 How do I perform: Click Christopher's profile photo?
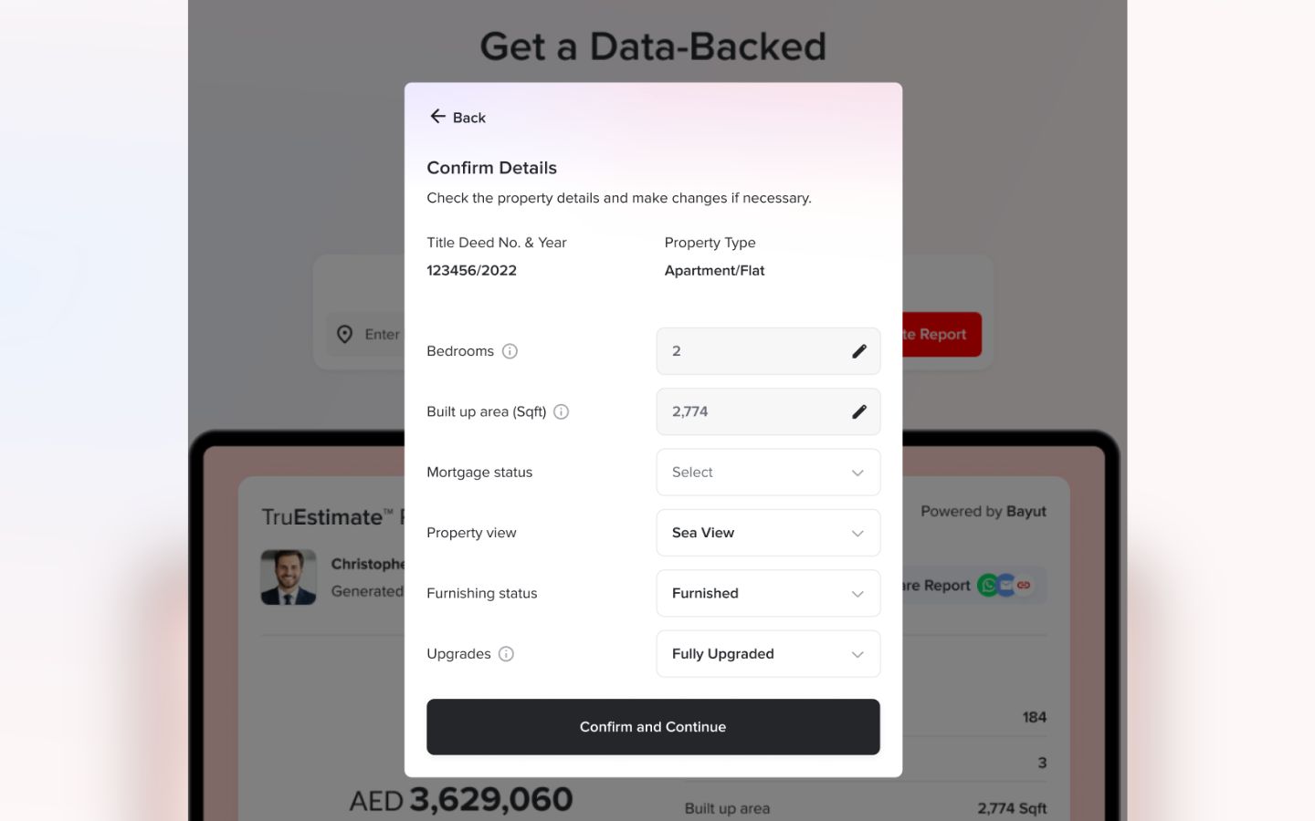(x=289, y=577)
